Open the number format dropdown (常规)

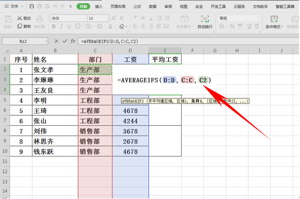tap(259, 19)
